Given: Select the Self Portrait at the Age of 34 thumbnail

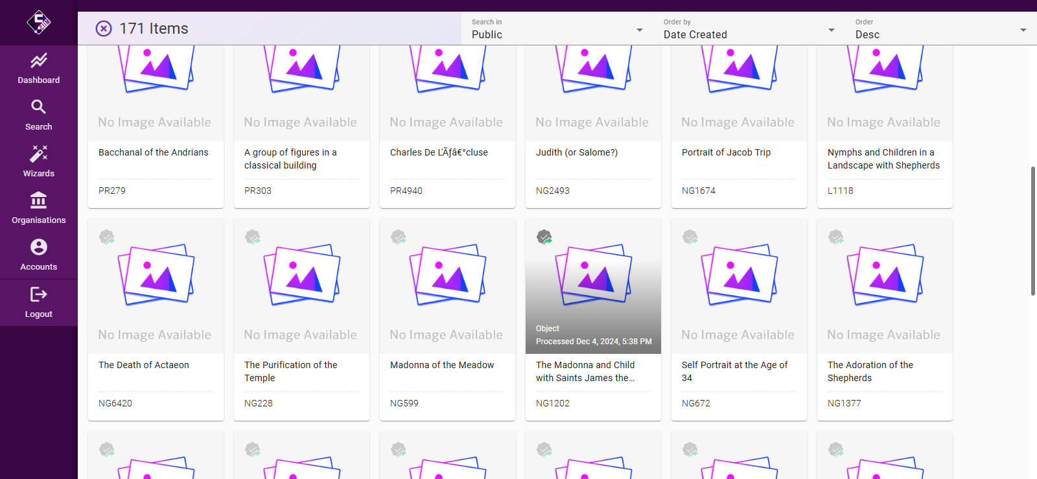Looking at the screenshot, I should (x=739, y=286).
